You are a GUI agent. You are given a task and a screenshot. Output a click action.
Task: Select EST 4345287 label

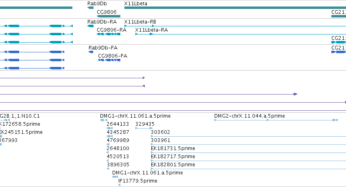118,132
